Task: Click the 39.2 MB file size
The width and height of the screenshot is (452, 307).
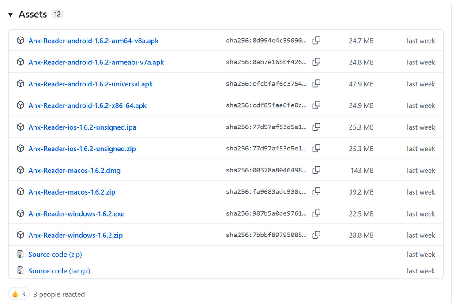Action: (361, 192)
